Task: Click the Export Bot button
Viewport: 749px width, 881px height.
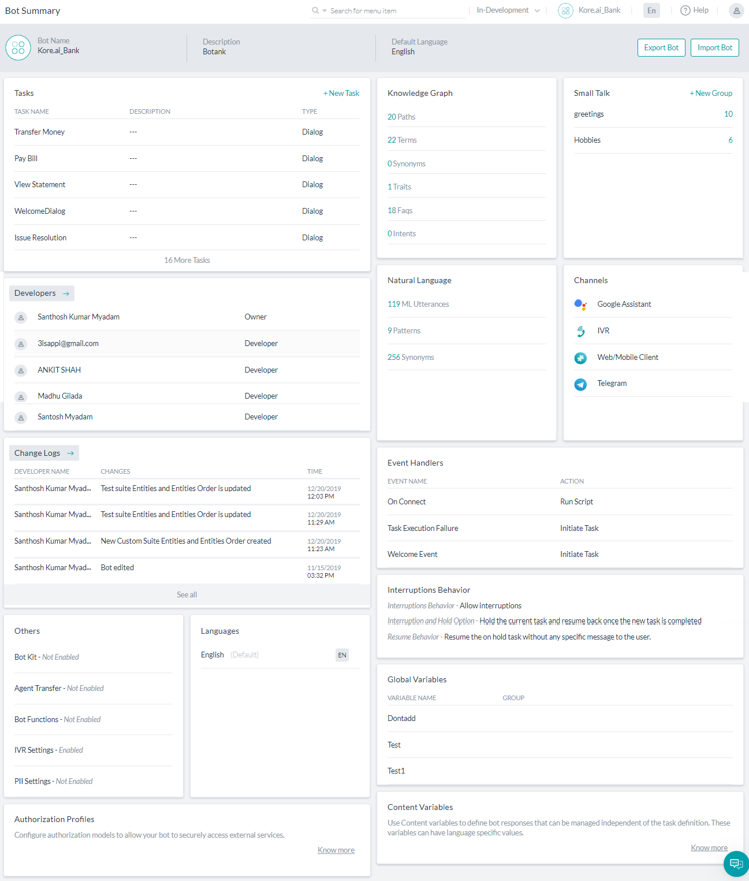Action: (661, 47)
